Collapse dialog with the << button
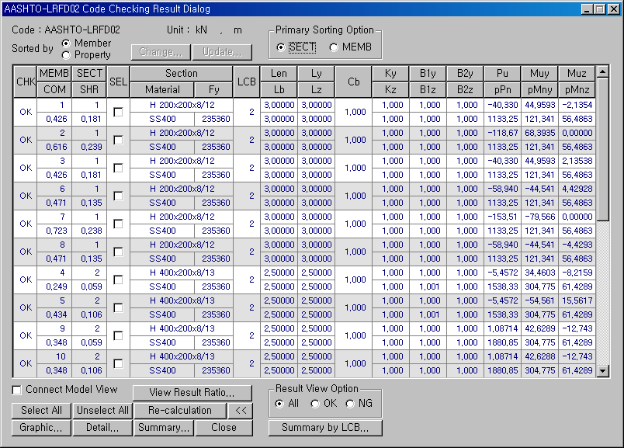This screenshot has width=624, height=448. tap(241, 410)
